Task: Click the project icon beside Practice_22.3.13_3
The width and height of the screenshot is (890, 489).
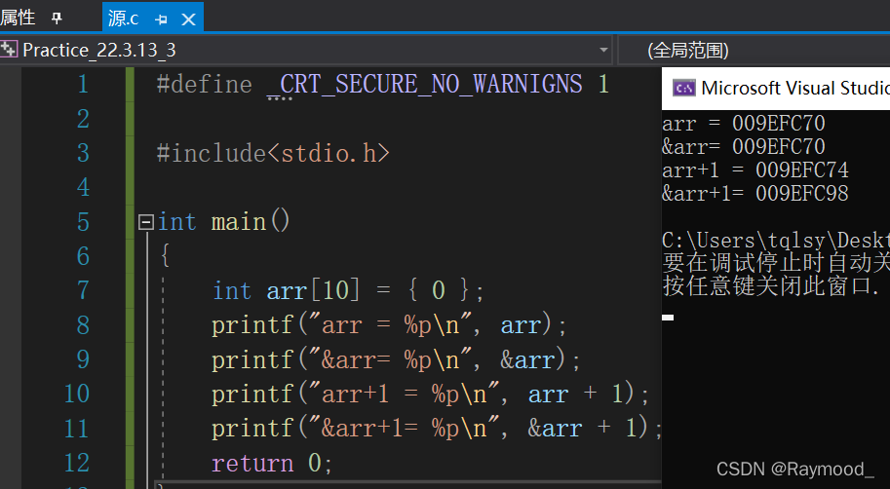Action: [x=9, y=50]
